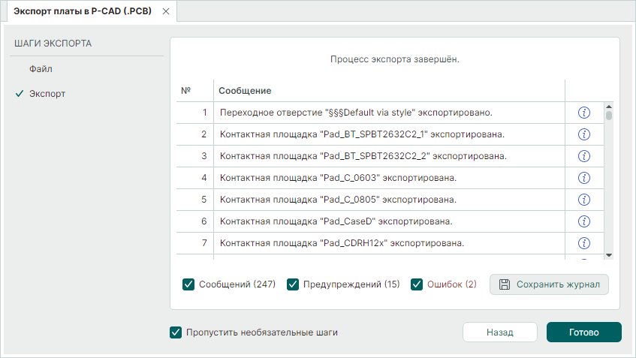This screenshot has width=636, height=358.
Task: Open info icon for Pad_BT_SPBT2632C2_1 row
Action: tap(584, 134)
